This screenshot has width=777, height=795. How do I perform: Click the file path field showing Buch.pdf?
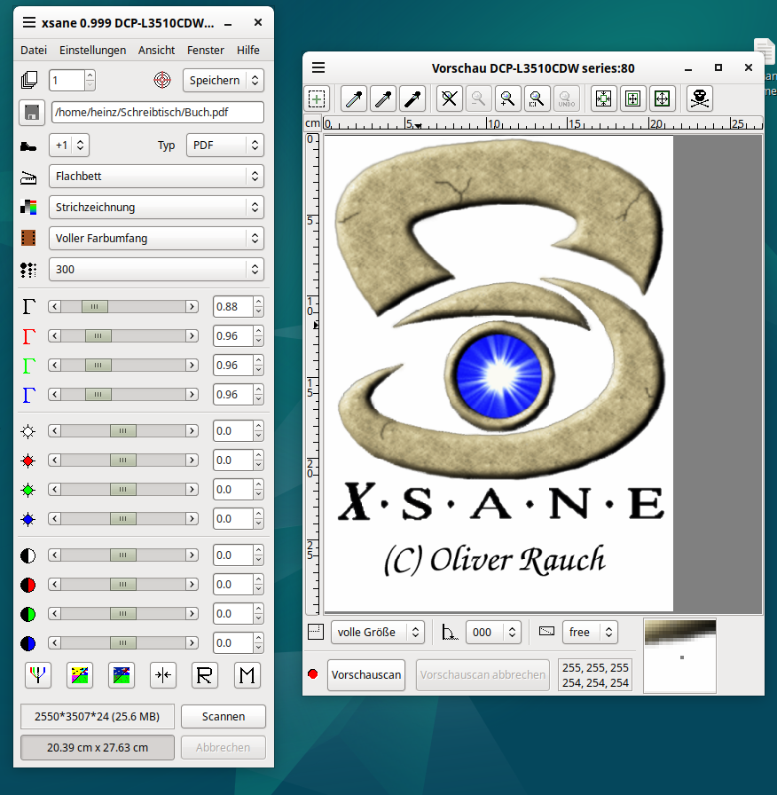click(x=158, y=112)
